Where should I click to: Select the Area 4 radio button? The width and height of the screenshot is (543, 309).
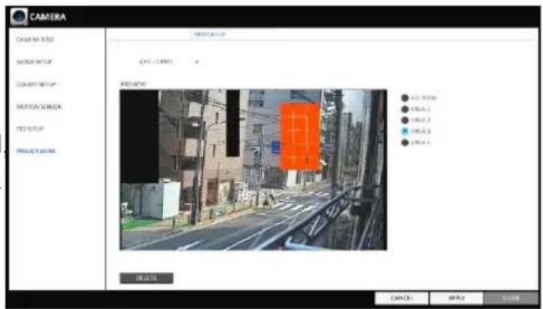click(x=405, y=142)
